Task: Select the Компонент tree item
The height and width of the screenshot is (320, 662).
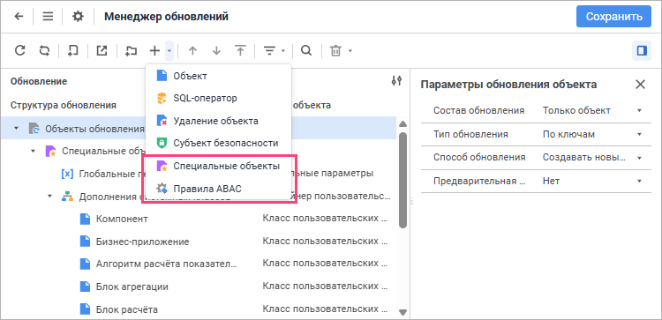Action: point(122,219)
